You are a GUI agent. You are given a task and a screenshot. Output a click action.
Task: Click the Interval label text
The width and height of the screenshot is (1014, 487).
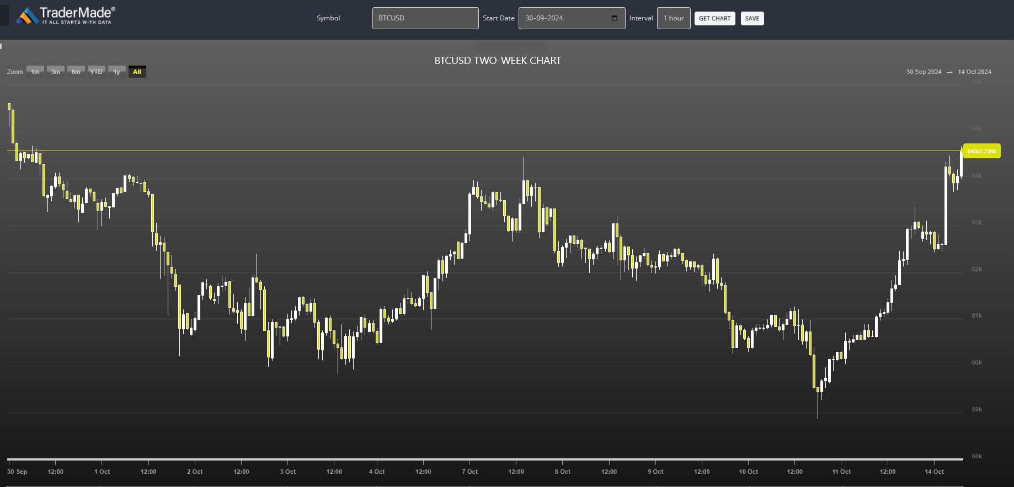(641, 18)
